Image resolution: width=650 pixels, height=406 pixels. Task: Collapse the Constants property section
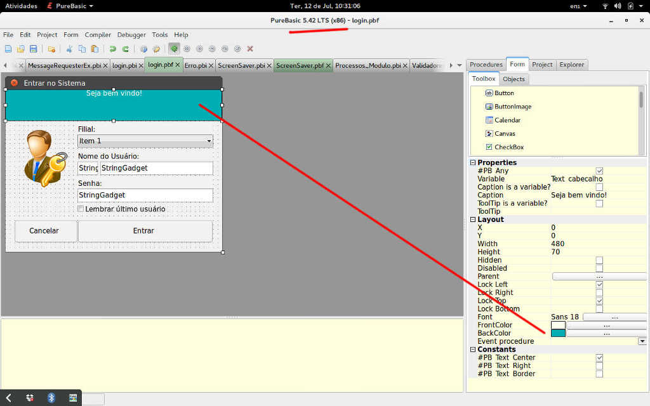[x=473, y=350]
